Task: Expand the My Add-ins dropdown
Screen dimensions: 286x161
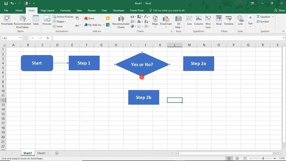Action: [x=104, y=25]
